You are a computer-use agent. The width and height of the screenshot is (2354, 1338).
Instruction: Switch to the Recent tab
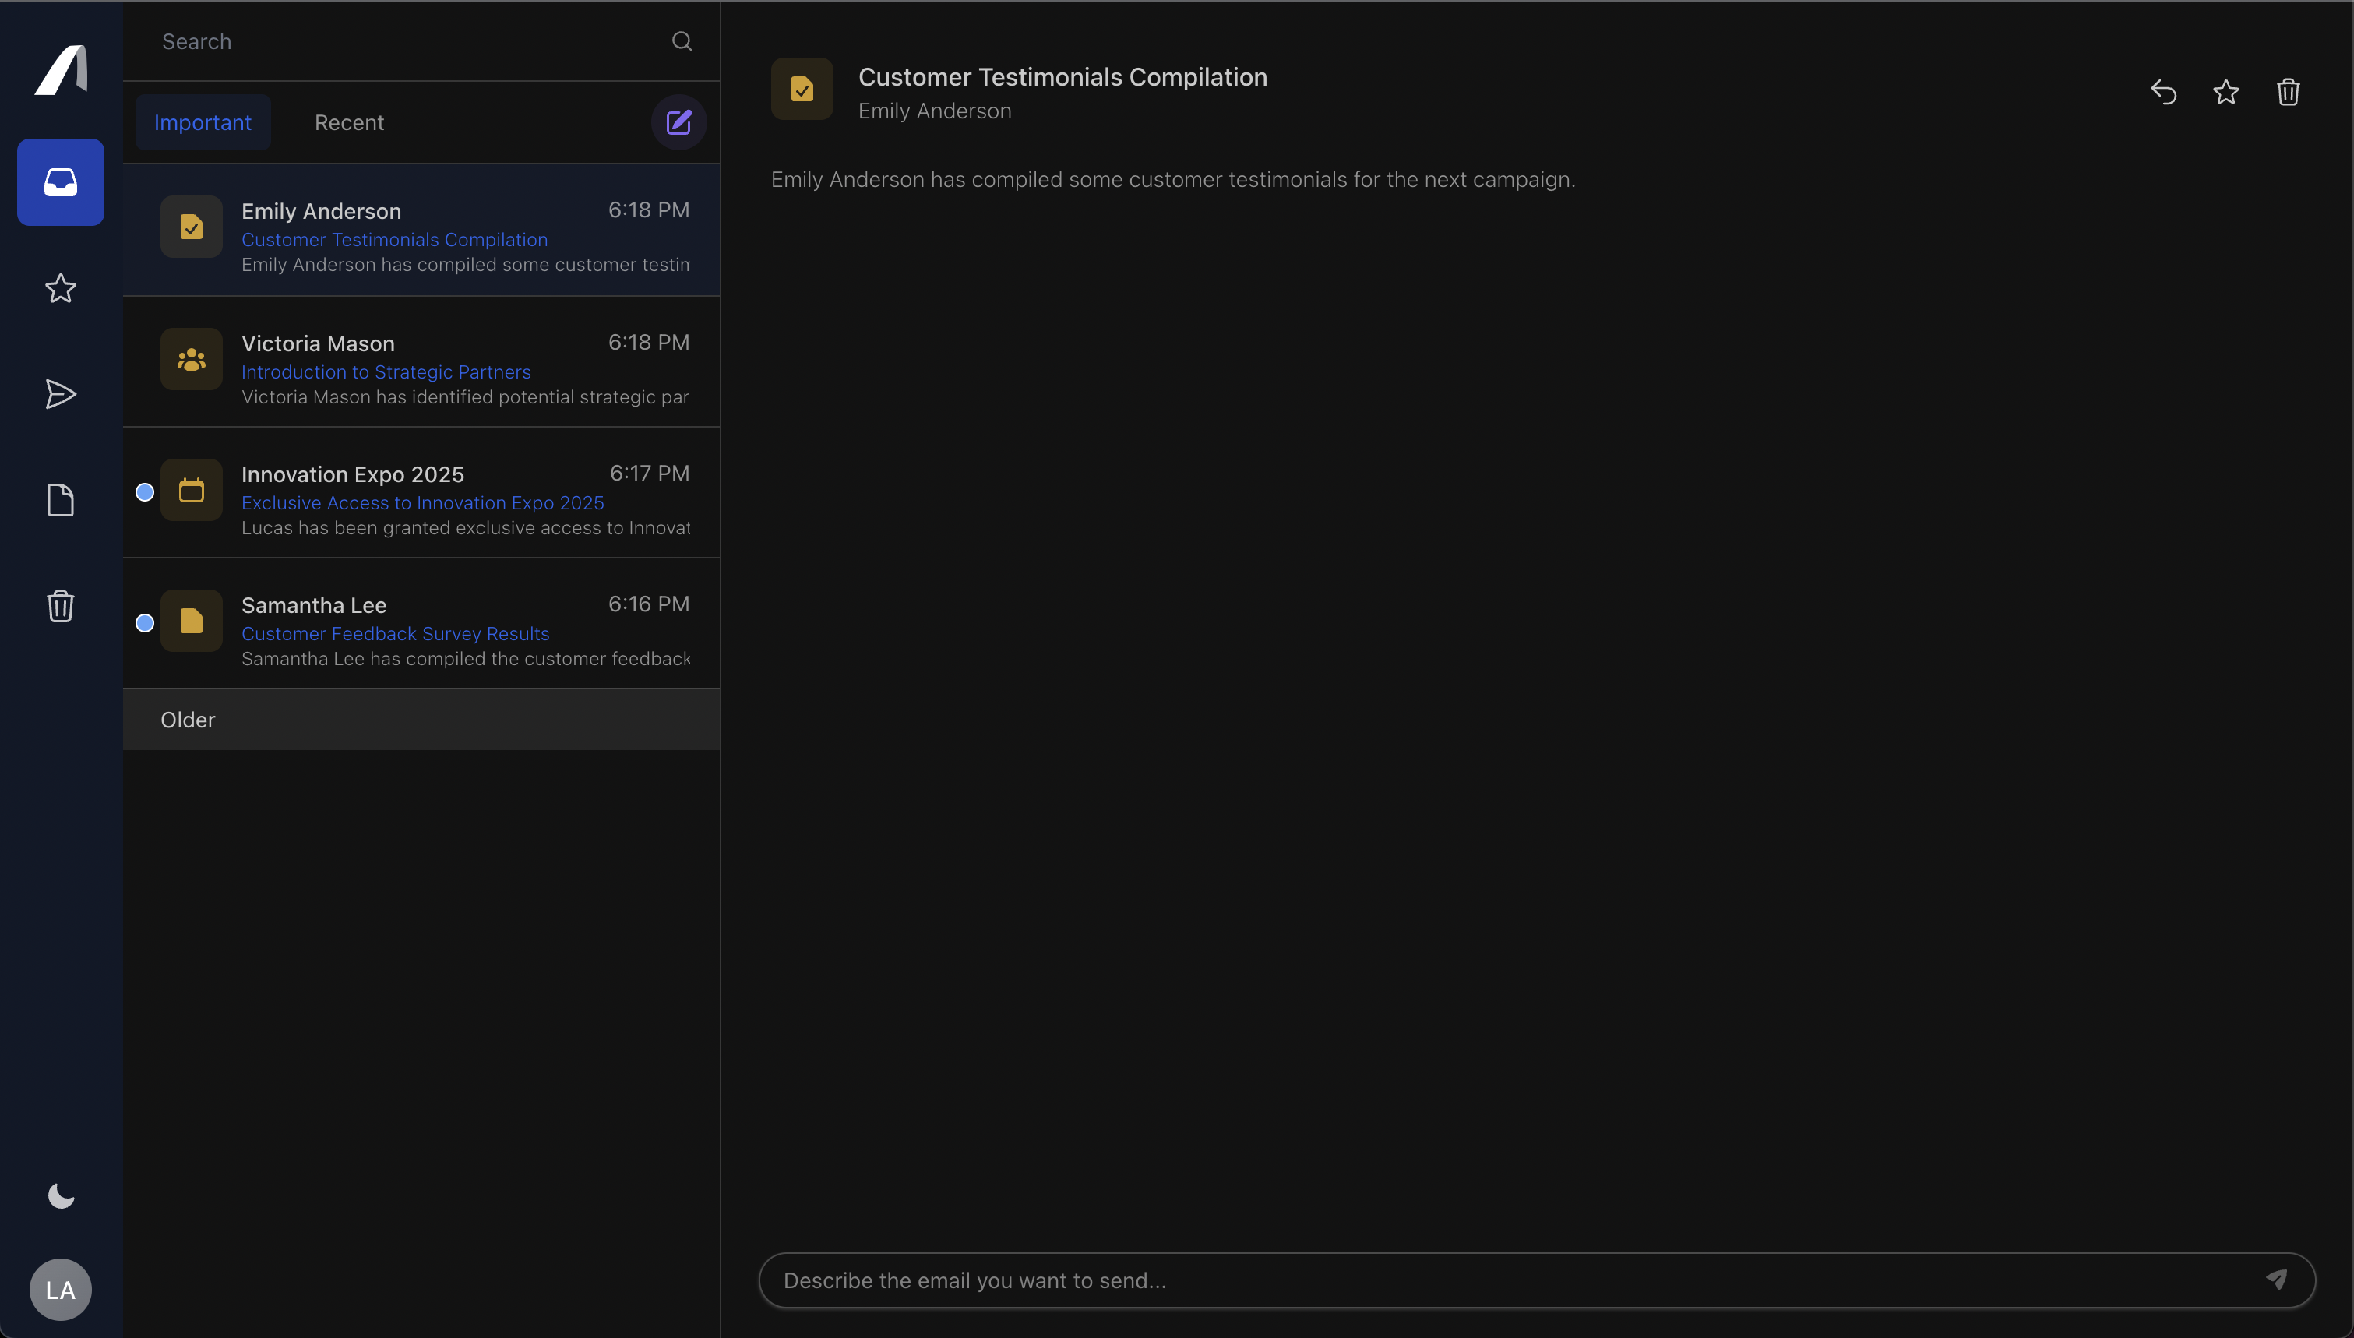point(349,121)
